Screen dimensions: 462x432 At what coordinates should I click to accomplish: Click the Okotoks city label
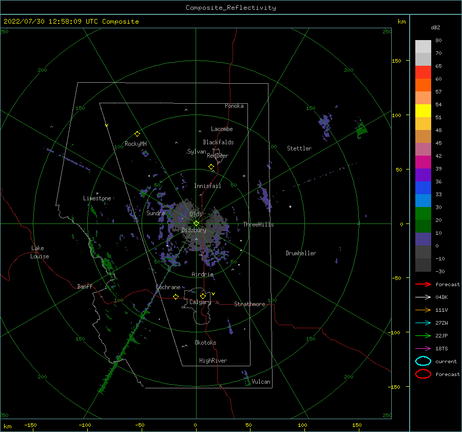(x=205, y=343)
